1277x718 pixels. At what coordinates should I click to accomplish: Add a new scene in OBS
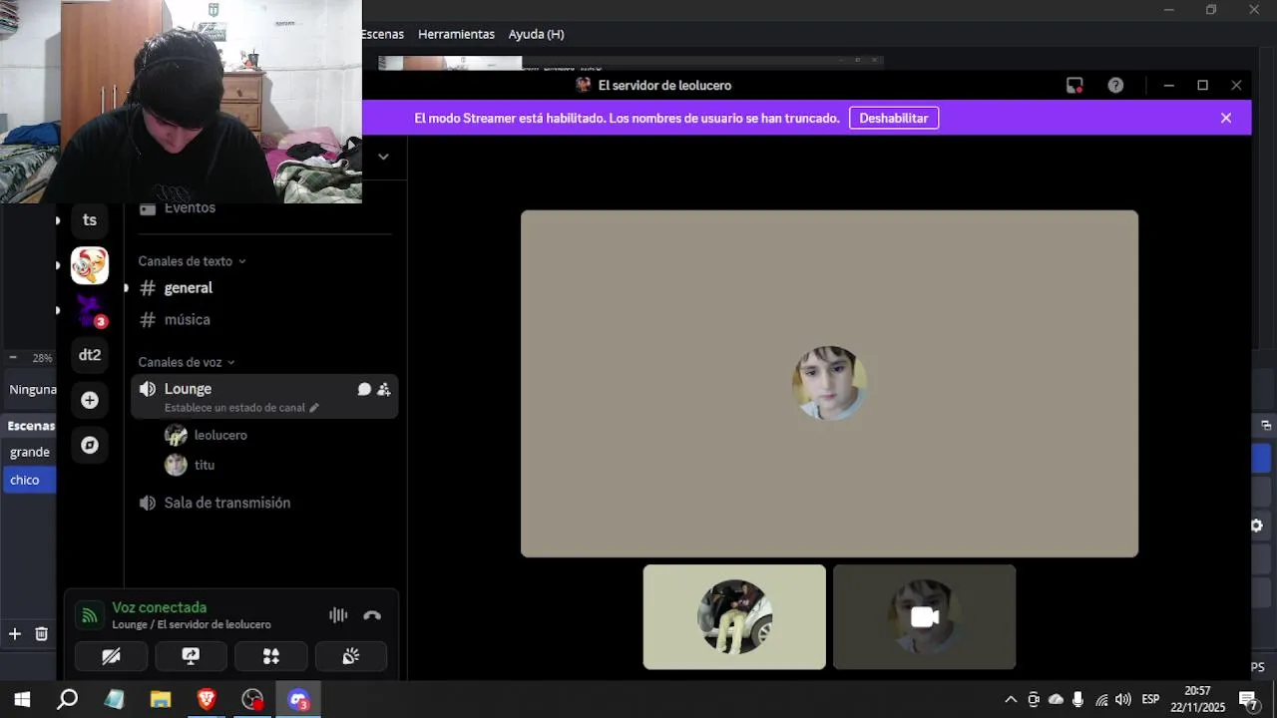15,633
